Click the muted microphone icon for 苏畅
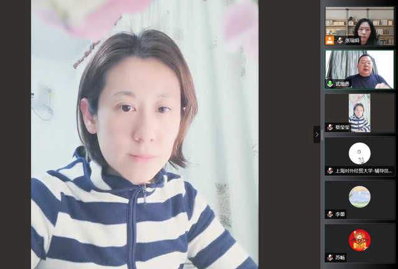Viewport: 398px width, 269px height. tap(330, 257)
